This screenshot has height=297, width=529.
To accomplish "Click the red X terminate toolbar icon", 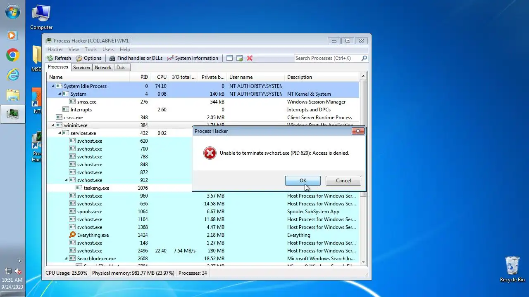I will (x=250, y=58).
